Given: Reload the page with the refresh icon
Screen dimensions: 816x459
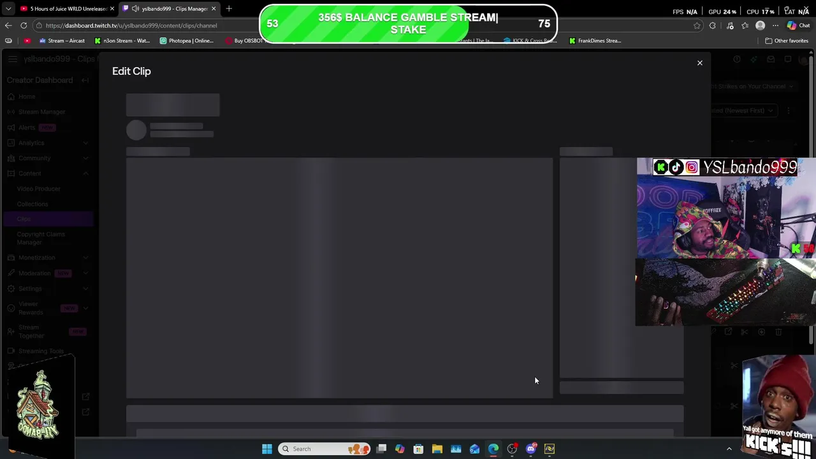Looking at the screenshot, I should [x=24, y=25].
